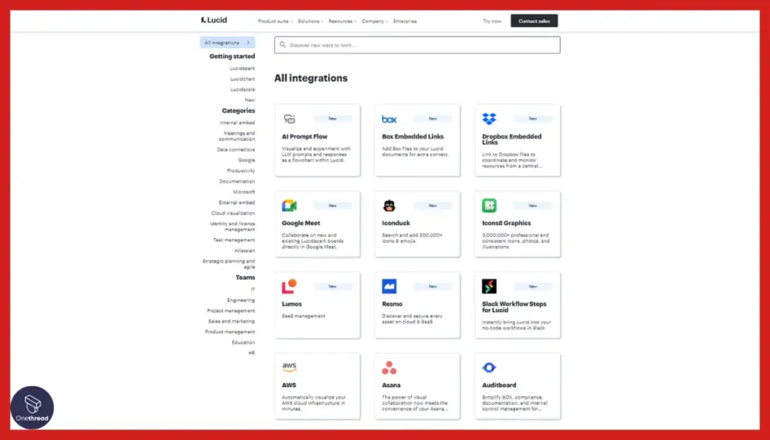
Task: Expand the Product suite menu
Action: (275, 21)
